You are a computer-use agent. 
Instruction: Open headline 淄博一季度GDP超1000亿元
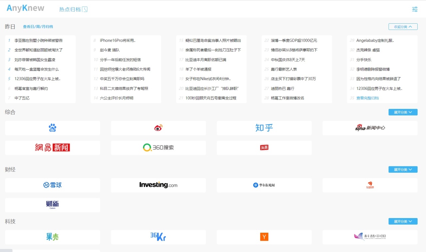294,41
